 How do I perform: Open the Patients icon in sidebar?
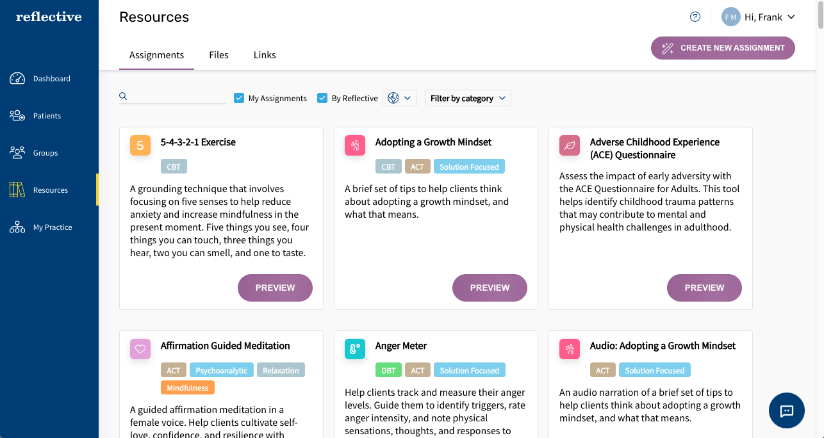(x=17, y=116)
